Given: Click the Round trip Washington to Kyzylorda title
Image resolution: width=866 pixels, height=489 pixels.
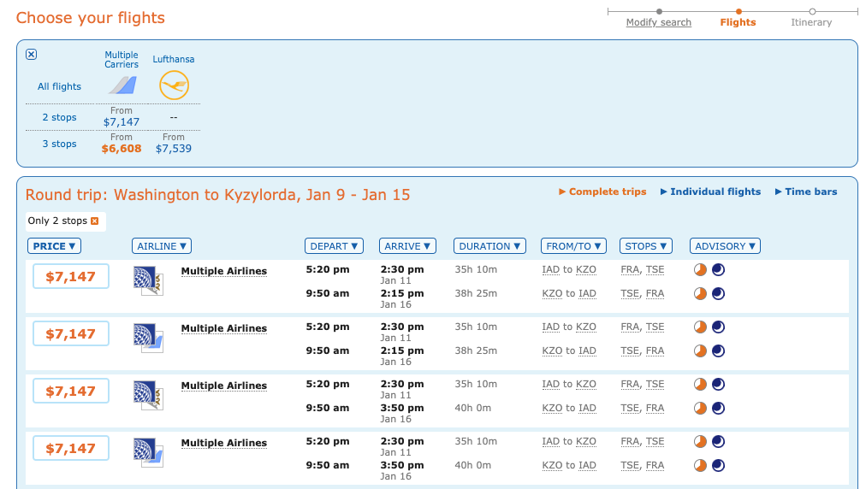Looking at the screenshot, I should tap(217, 195).
